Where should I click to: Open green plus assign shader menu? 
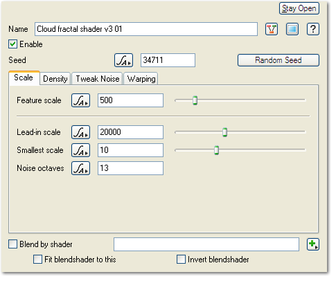click(x=313, y=244)
